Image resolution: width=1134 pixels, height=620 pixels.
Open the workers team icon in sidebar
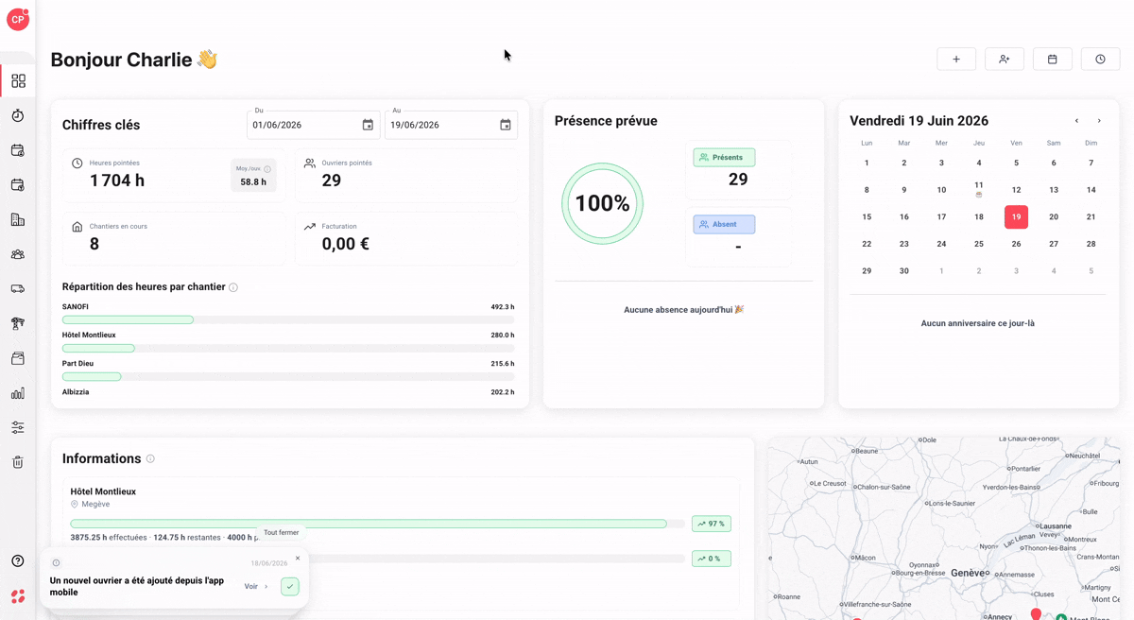[18, 254]
